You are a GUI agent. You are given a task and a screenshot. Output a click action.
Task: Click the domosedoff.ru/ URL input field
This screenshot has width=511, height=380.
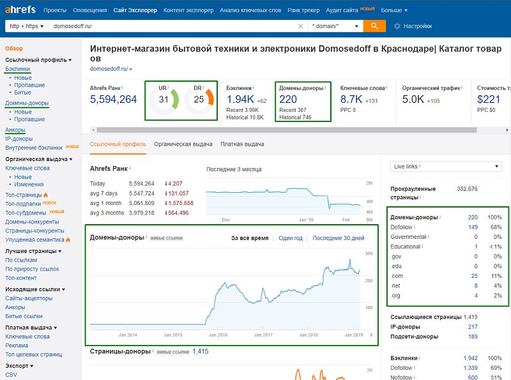[x=173, y=26]
